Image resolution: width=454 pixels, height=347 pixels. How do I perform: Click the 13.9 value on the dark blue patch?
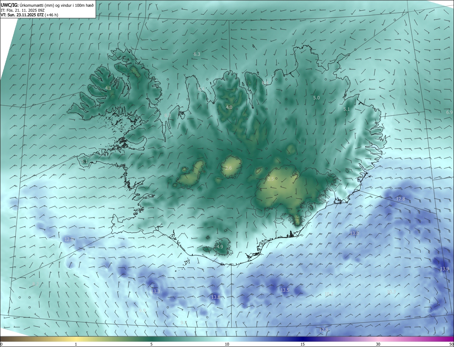click(444, 269)
